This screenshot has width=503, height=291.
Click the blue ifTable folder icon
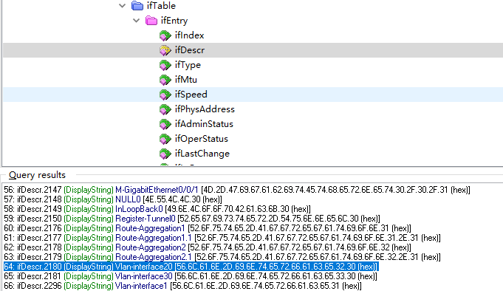137,6
